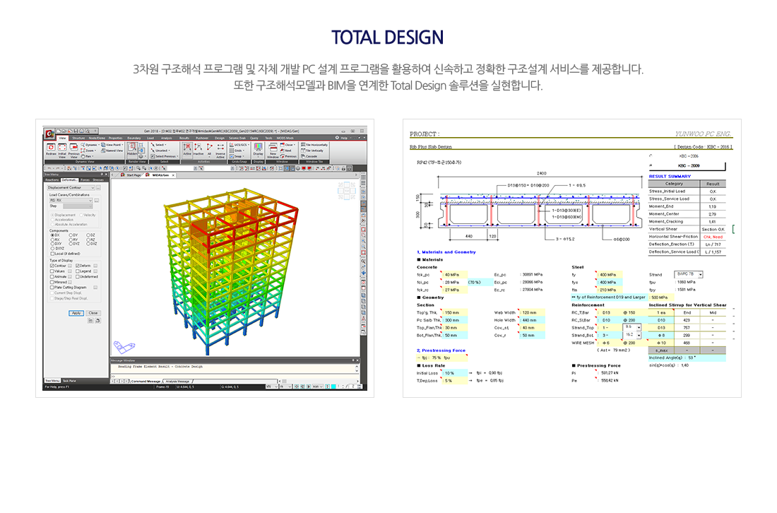The height and width of the screenshot is (513, 777).
Task: Click the fck_pc 40 MPa input cell
Action: 453,274
